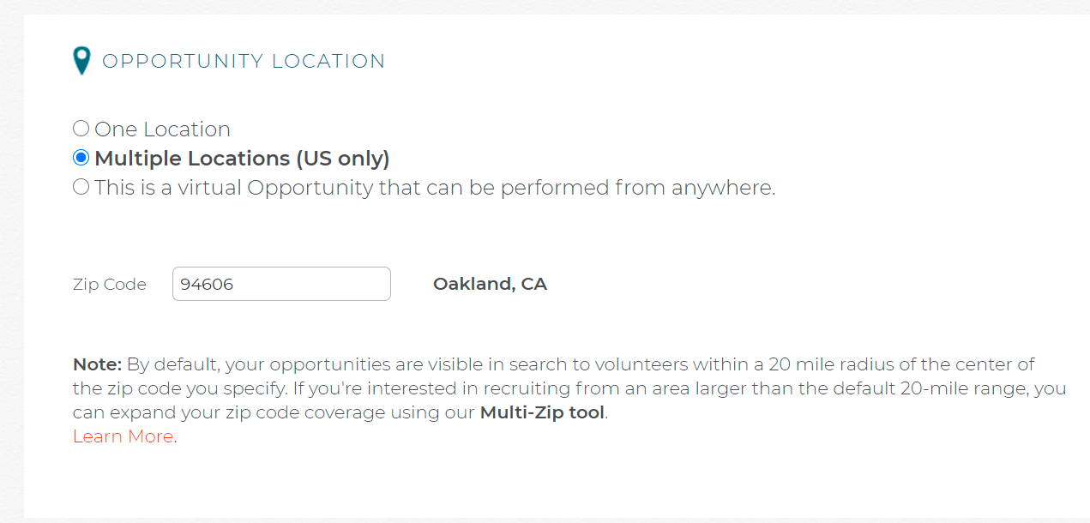Click the gray page background outside panel
This screenshot has height=523, width=1090.
(x=11, y=257)
